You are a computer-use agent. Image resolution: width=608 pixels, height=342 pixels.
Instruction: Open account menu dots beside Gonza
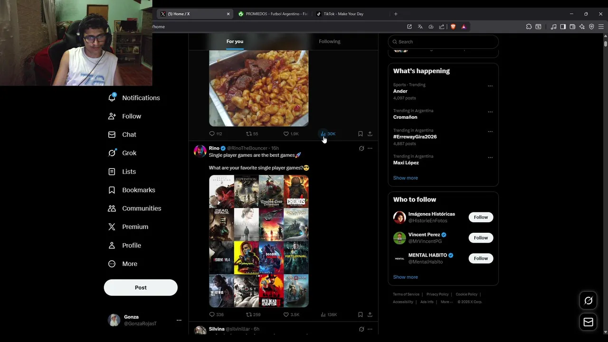point(179,320)
